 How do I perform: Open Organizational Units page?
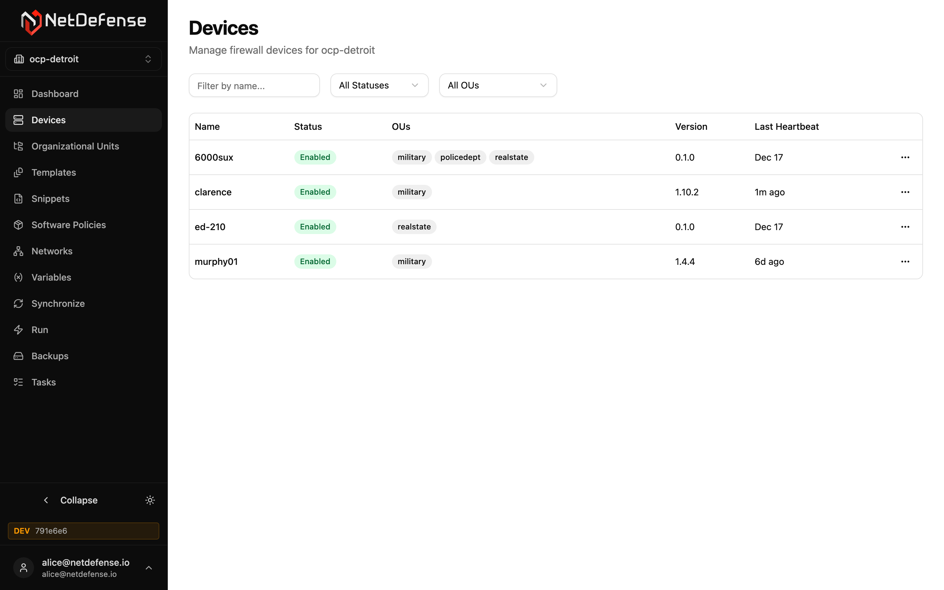[x=84, y=146]
